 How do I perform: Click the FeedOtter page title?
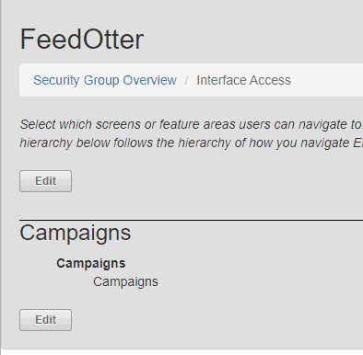point(82,39)
